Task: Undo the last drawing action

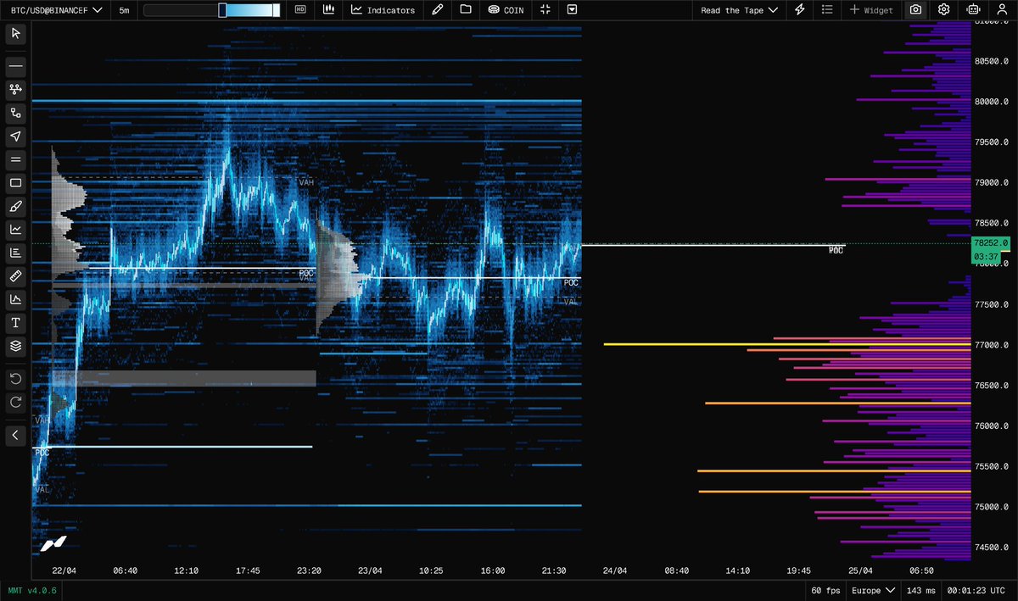Action: [16, 378]
